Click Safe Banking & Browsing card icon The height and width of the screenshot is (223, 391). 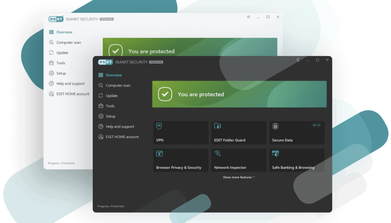[x=276, y=154]
